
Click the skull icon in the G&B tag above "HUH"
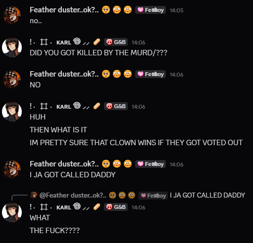tap(109, 106)
